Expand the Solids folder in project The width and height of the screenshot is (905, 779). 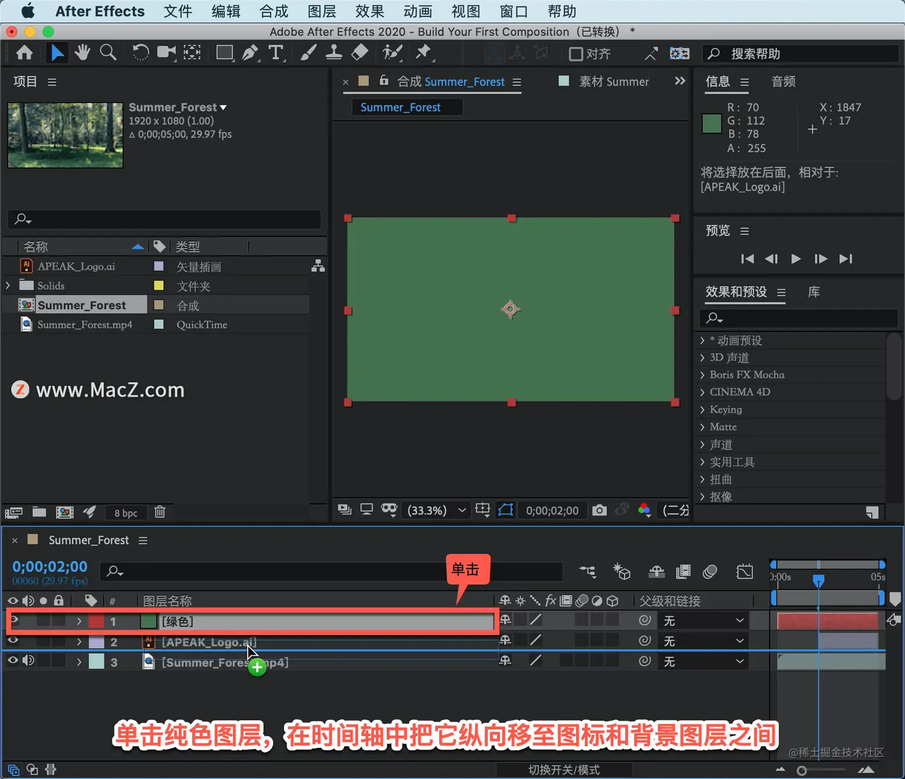(8, 285)
